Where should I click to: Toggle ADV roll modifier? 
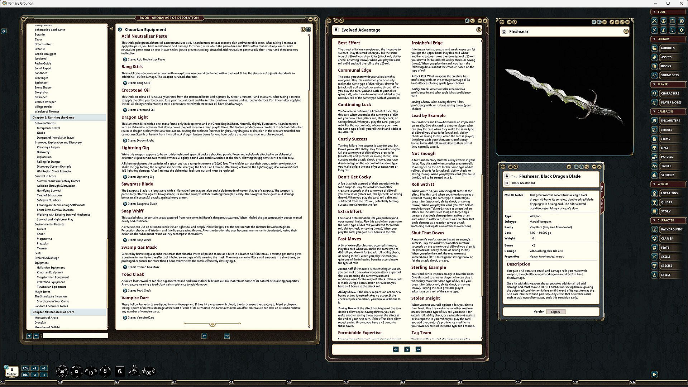coord(25,368)
